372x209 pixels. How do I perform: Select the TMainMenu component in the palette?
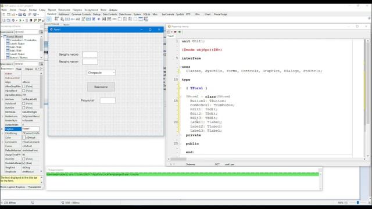(57, 19)
